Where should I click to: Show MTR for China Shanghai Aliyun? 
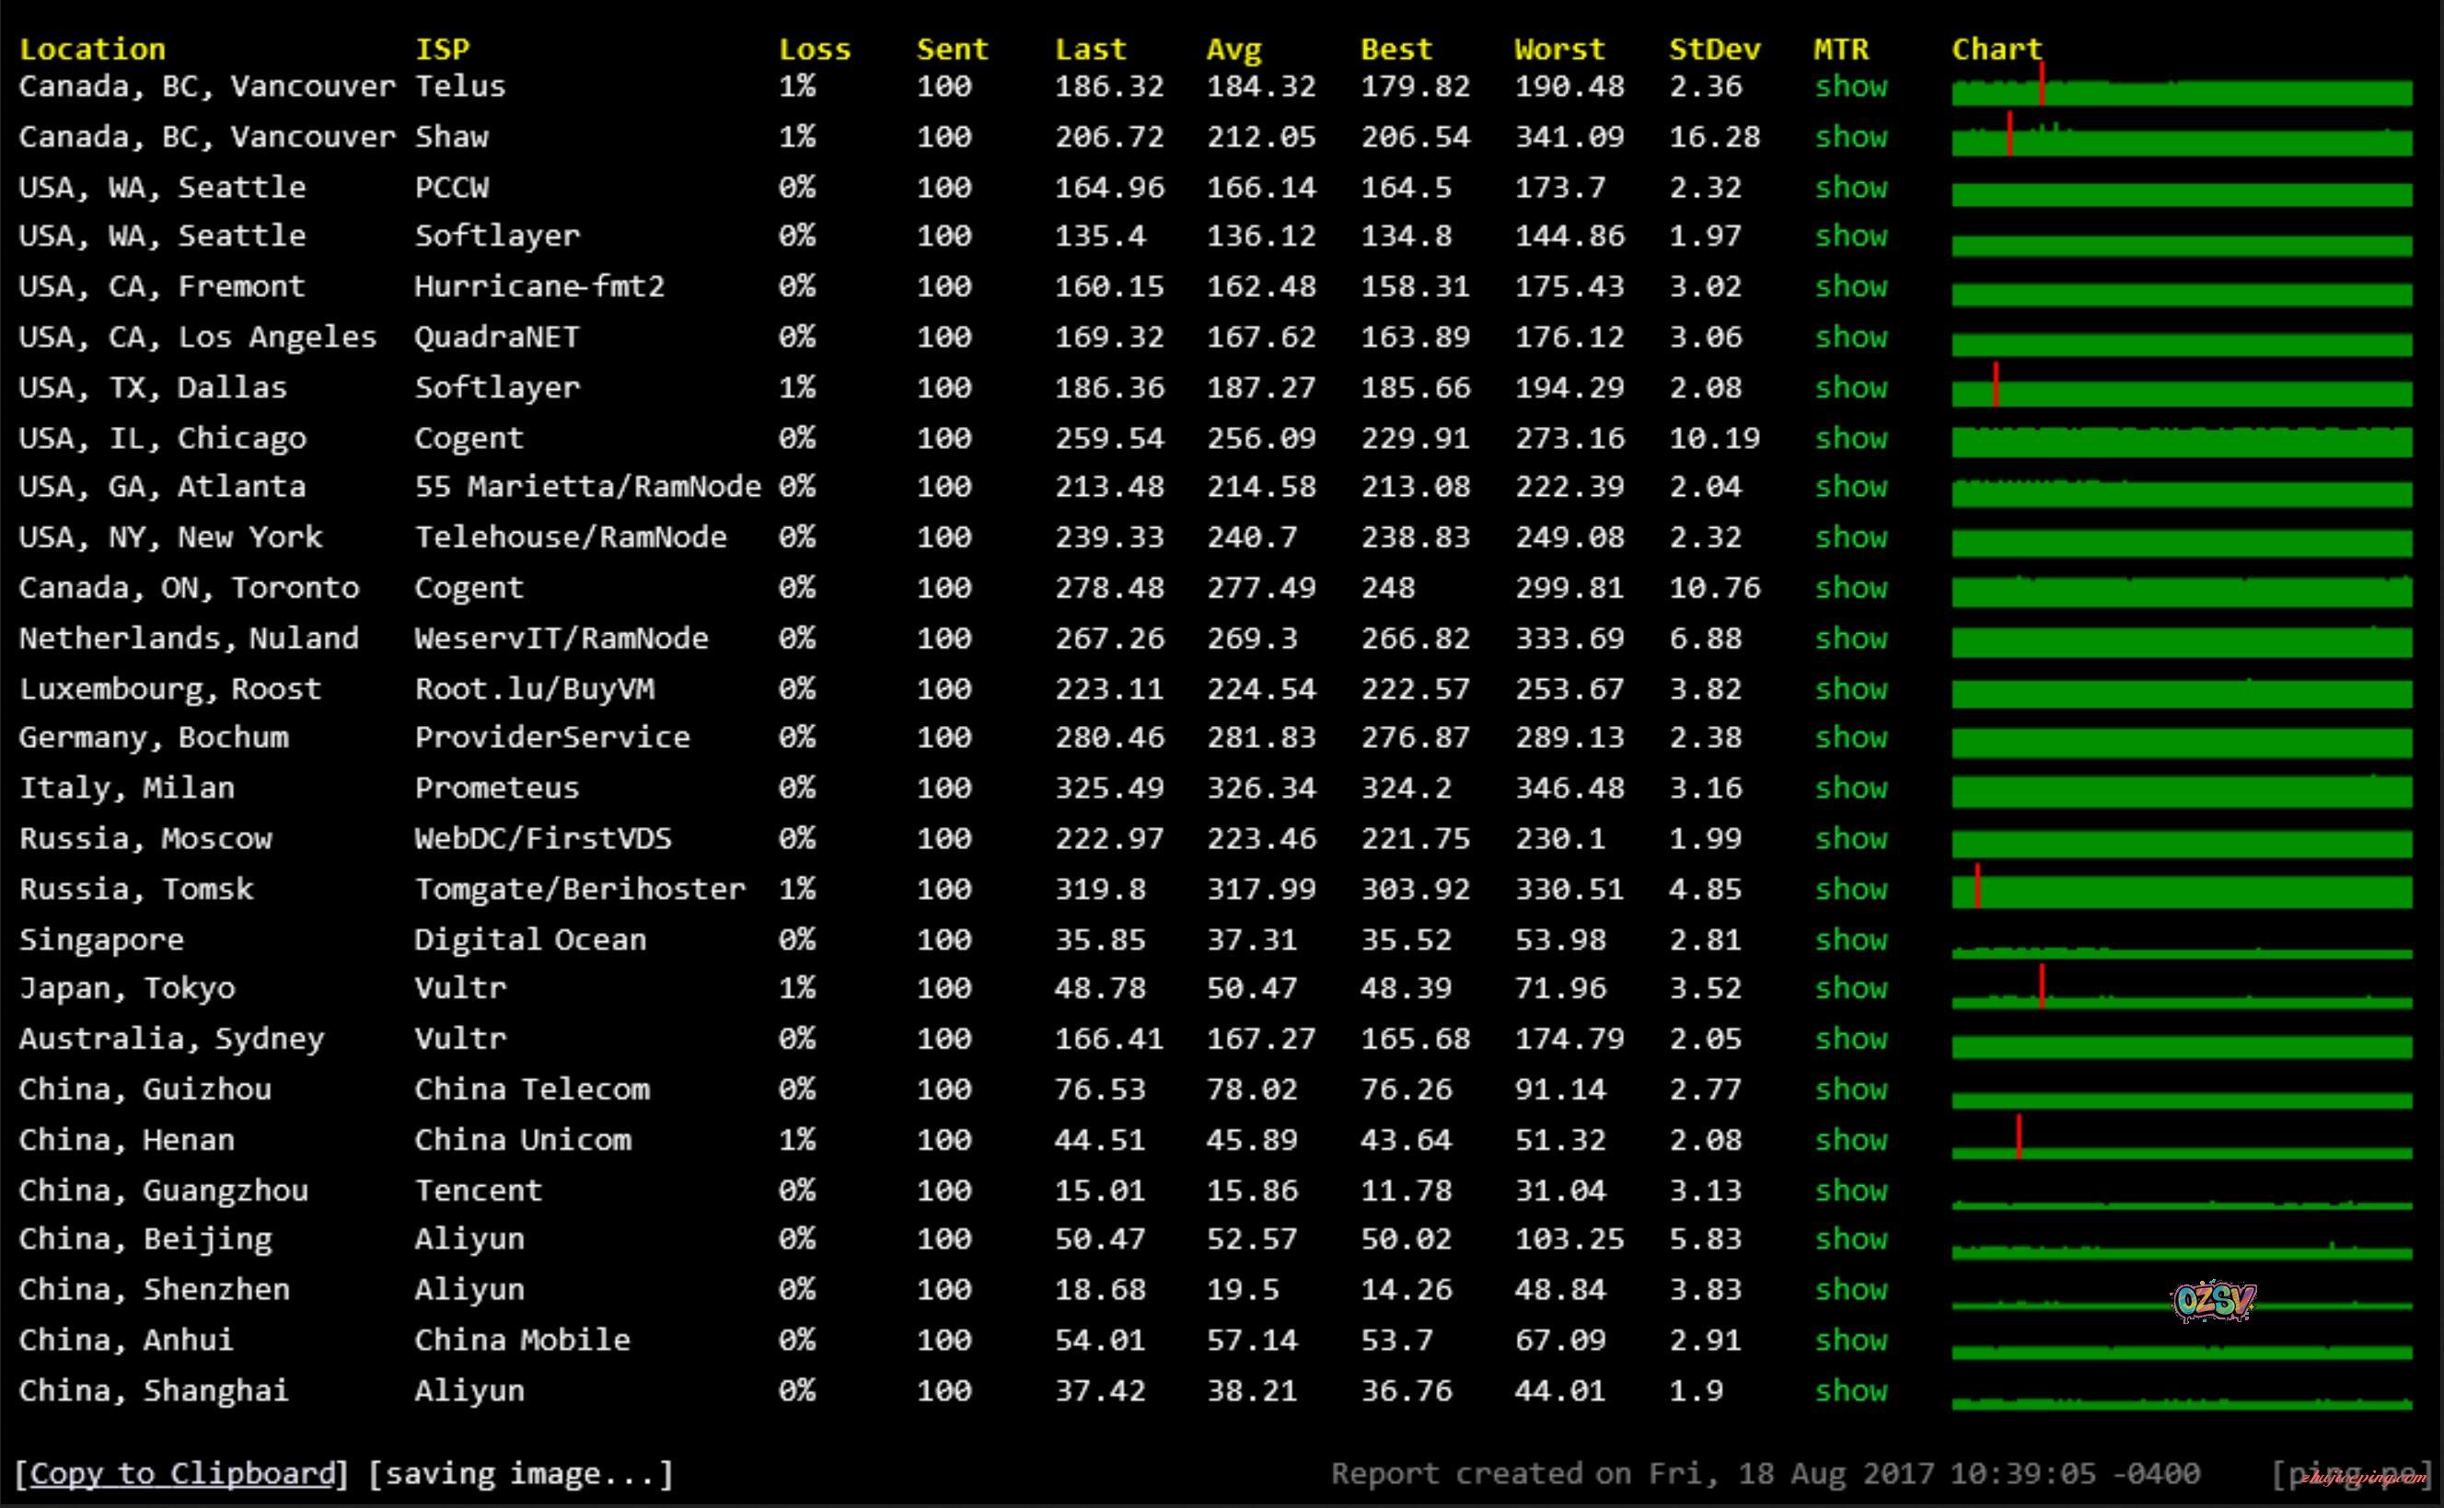[1850, 1390]
